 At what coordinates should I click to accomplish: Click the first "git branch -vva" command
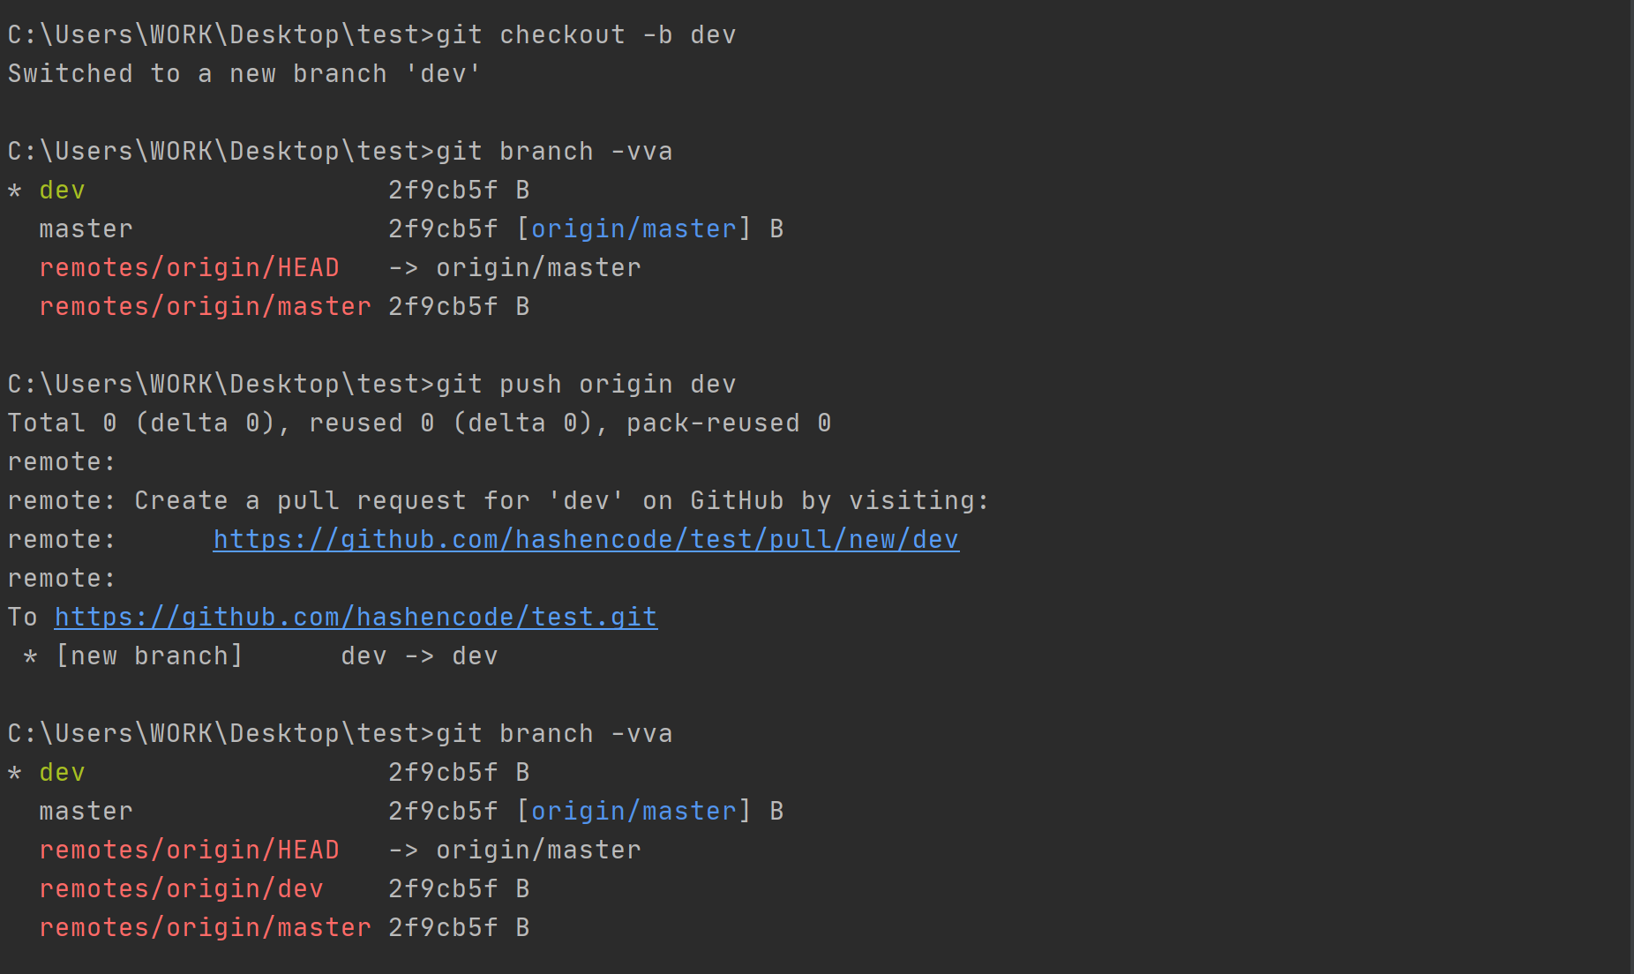[x=554, y=152]
